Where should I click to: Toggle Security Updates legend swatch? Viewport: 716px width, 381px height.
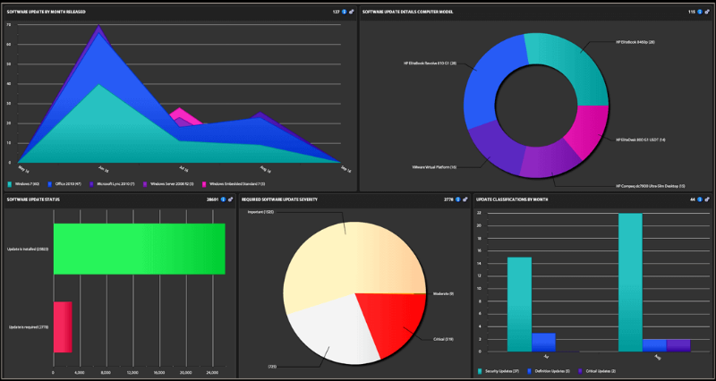click(x=480, y=371)
